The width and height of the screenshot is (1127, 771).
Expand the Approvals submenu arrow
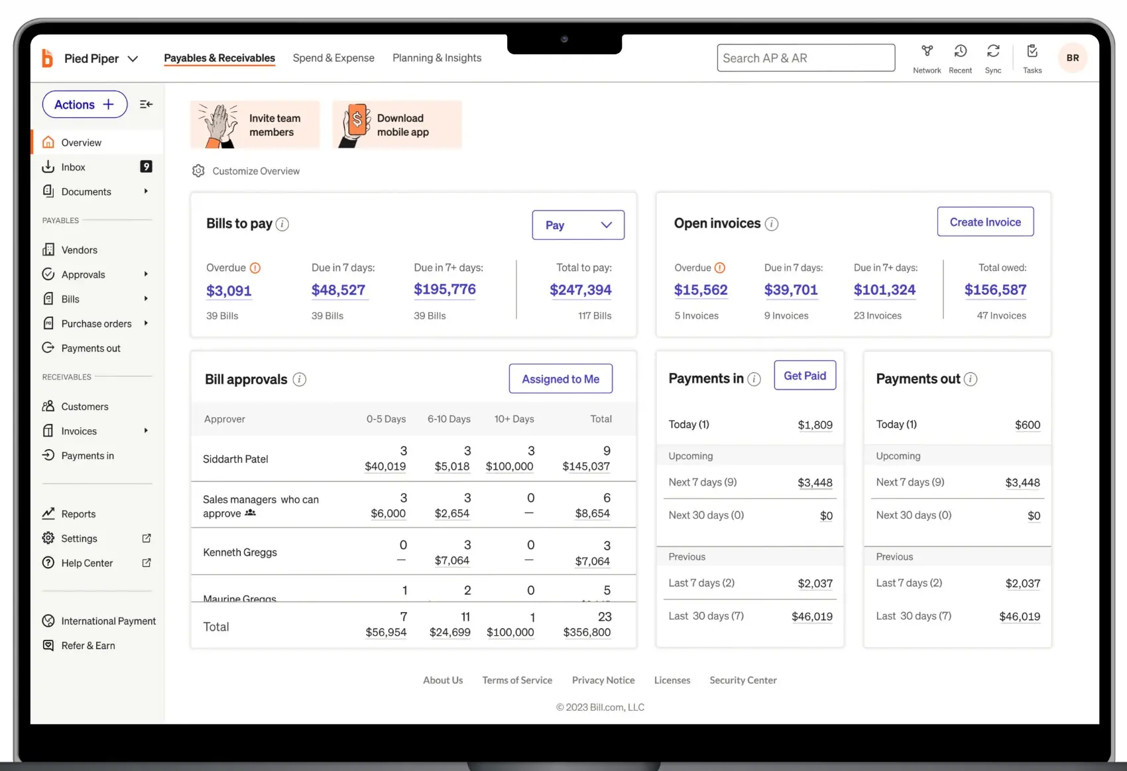[x=146, y=274]
